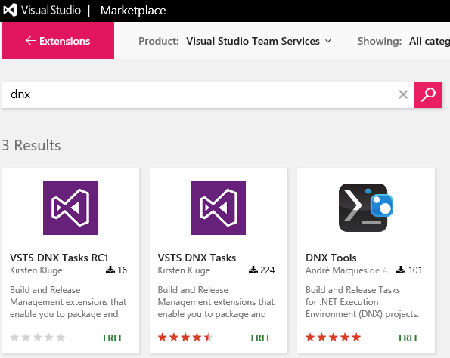Click the download icon showing 16 installs
The height and width of the screenshot is (358, 450).
[x=110, y=270]
